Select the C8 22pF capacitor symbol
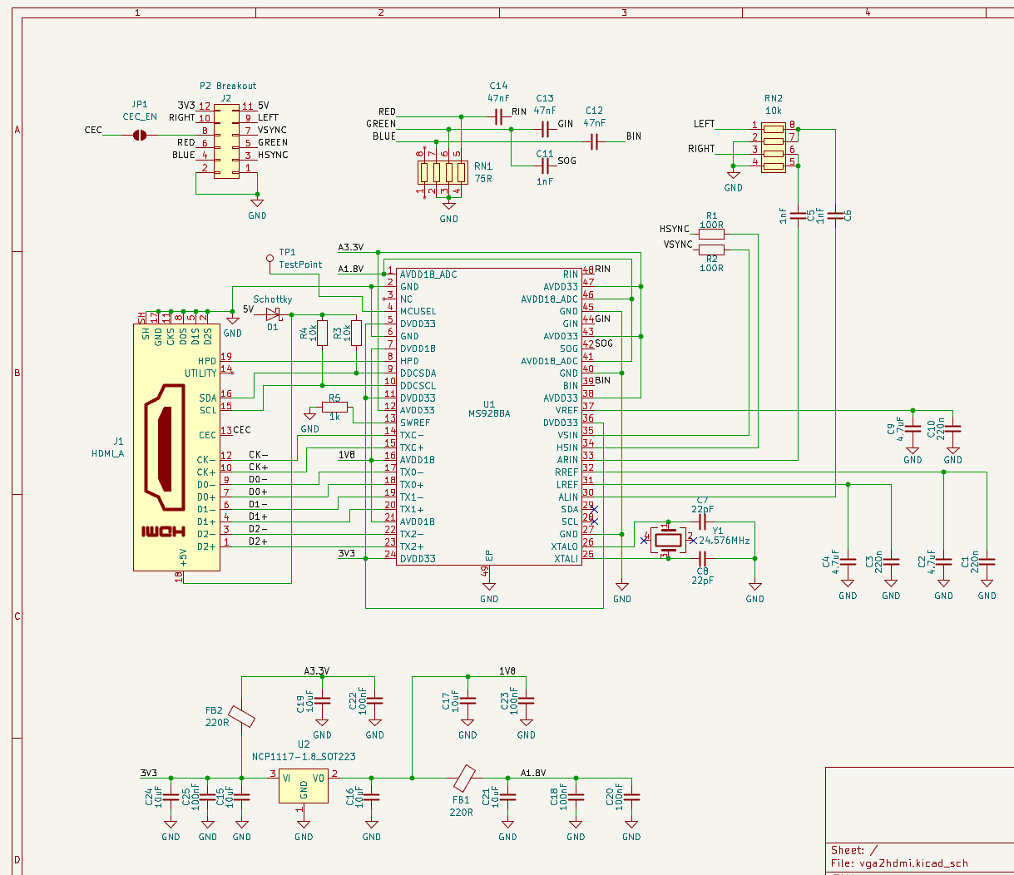 pos(702,559)
